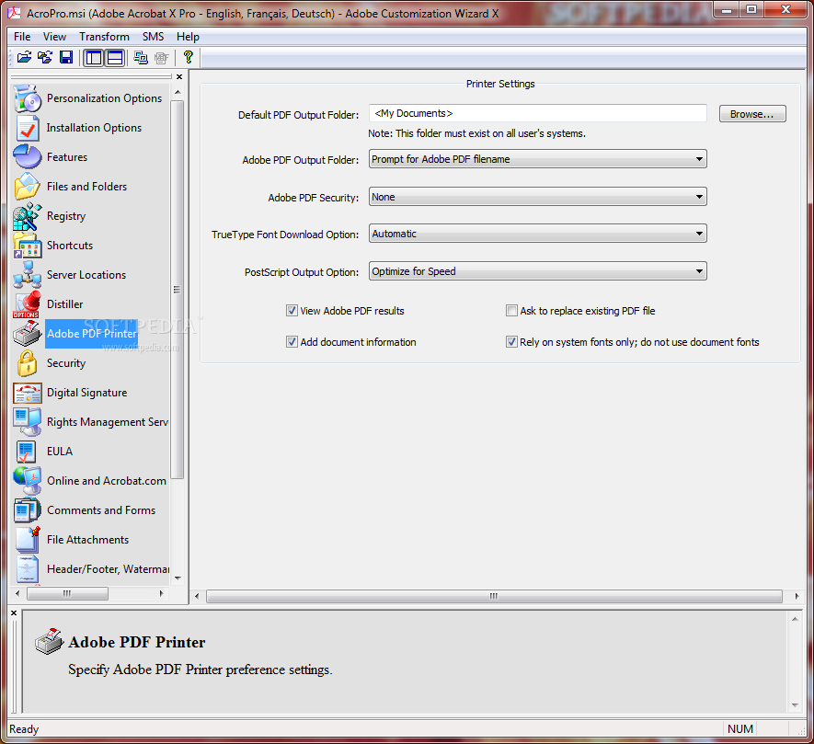Select the File Attachments label
This screenshot has height=744, width=814.
[87, 540]
